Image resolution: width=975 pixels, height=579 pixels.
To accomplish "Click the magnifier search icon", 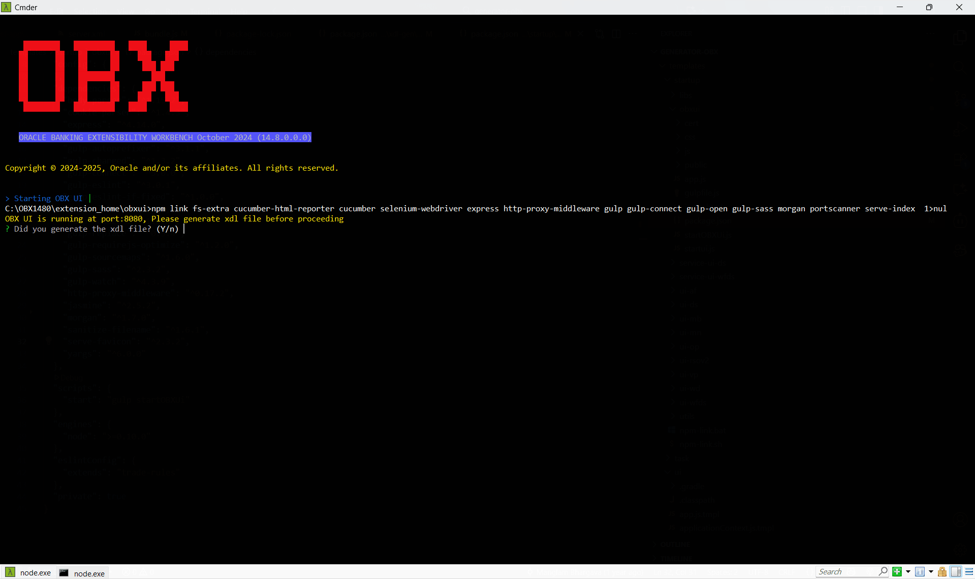I will (x=884, y=571).
